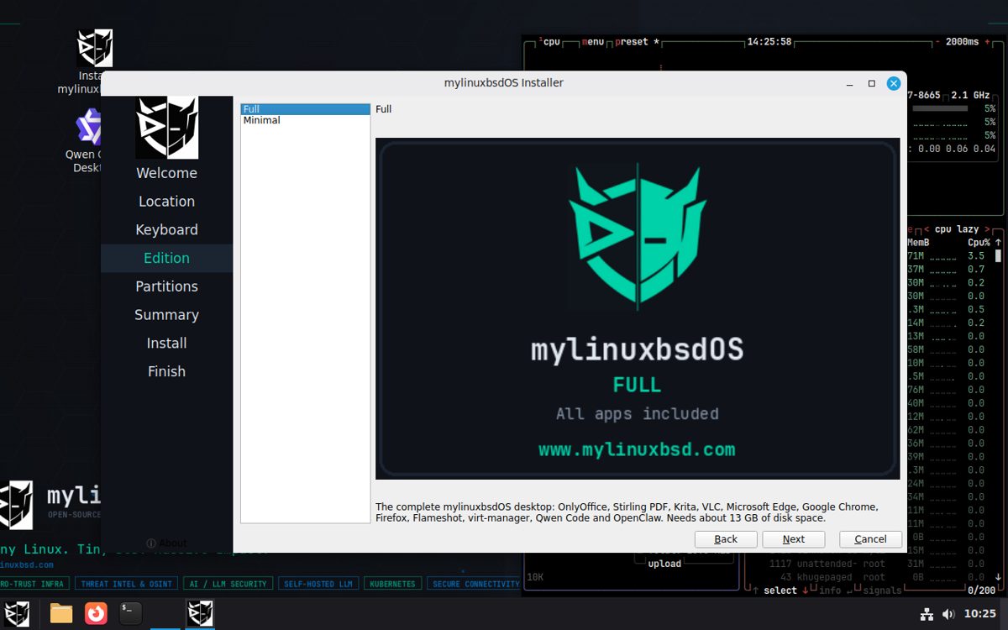Click right arrow beside 'cpu lazy' sort
This screenshot has width=1008, height=630.
pos(988,229)
